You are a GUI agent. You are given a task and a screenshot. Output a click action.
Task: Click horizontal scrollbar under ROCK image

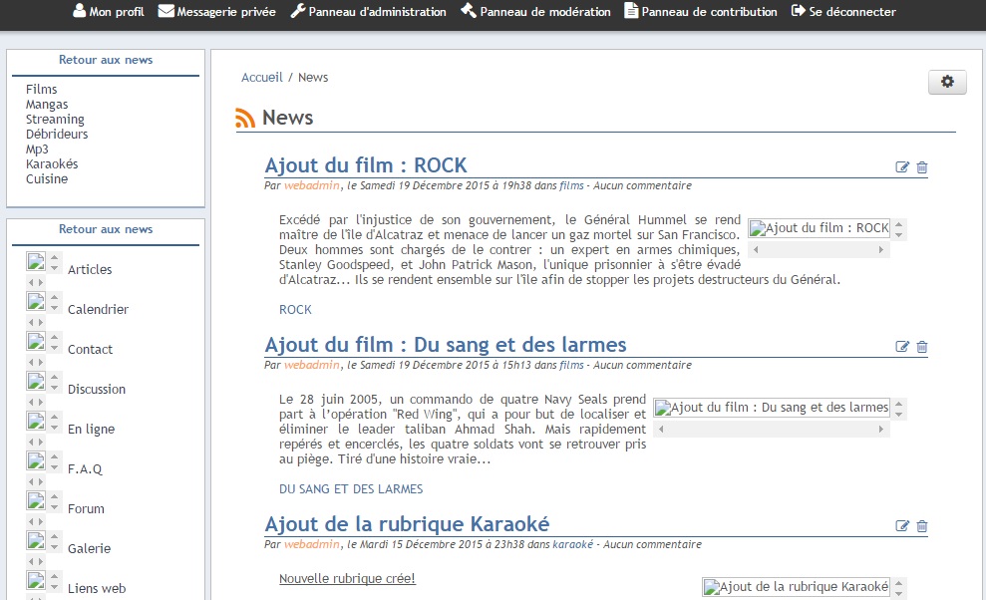tap(819, 250)
